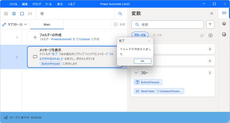Open Variables pane {x} sidebar icon
230x123 pixels.
click(x=224, y=13)
